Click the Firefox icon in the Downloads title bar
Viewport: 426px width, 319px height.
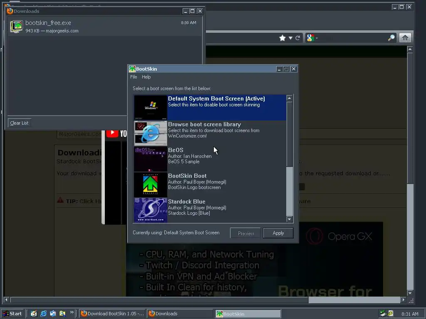coord(10,11)
